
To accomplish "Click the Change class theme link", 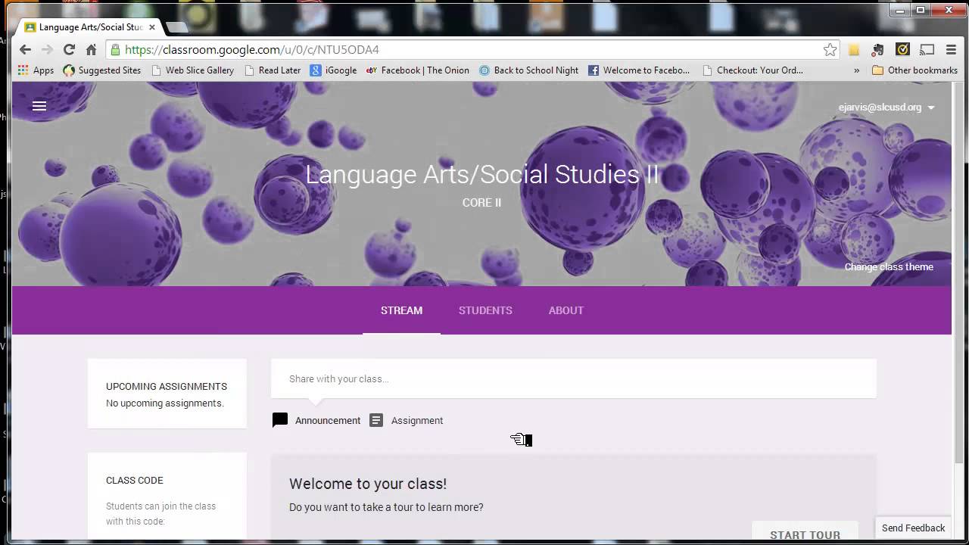I will coord(889,266).
